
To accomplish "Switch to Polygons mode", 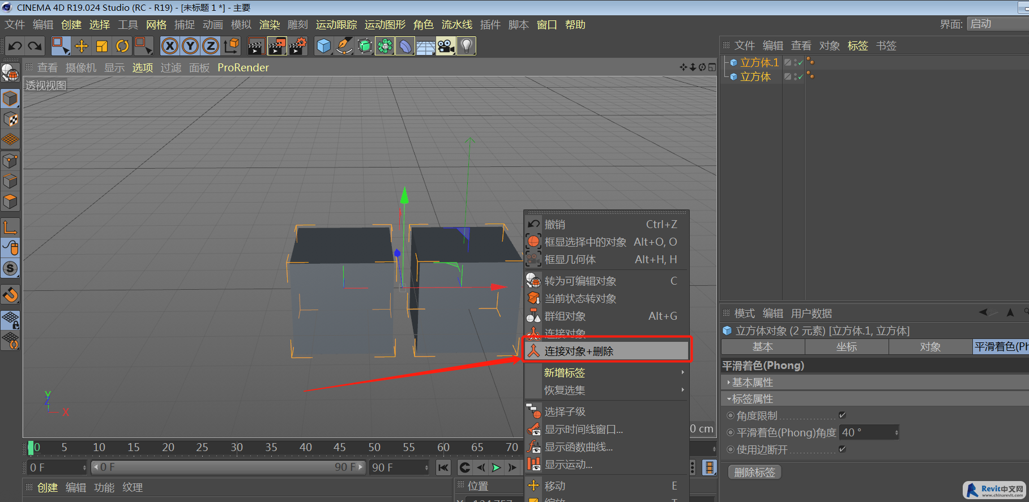I will pyautogui.click(x=10, y=201).
